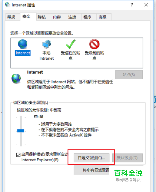Screen dimensions: 156x192
Task: Switch to the 隐私 tab
Action: (x=42, y=17)
